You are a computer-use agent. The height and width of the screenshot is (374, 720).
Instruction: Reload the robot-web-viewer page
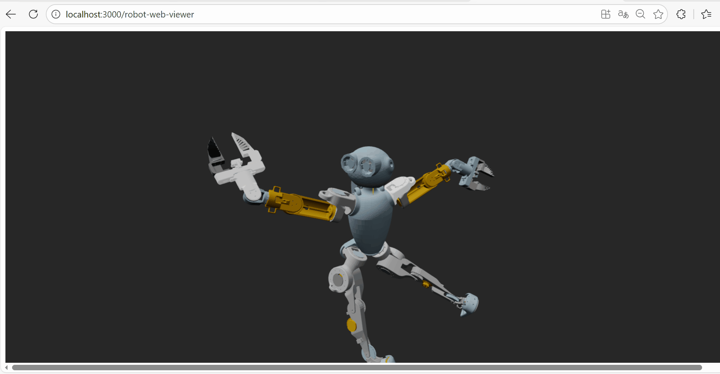pyautogui.click(x=33, y=15)
